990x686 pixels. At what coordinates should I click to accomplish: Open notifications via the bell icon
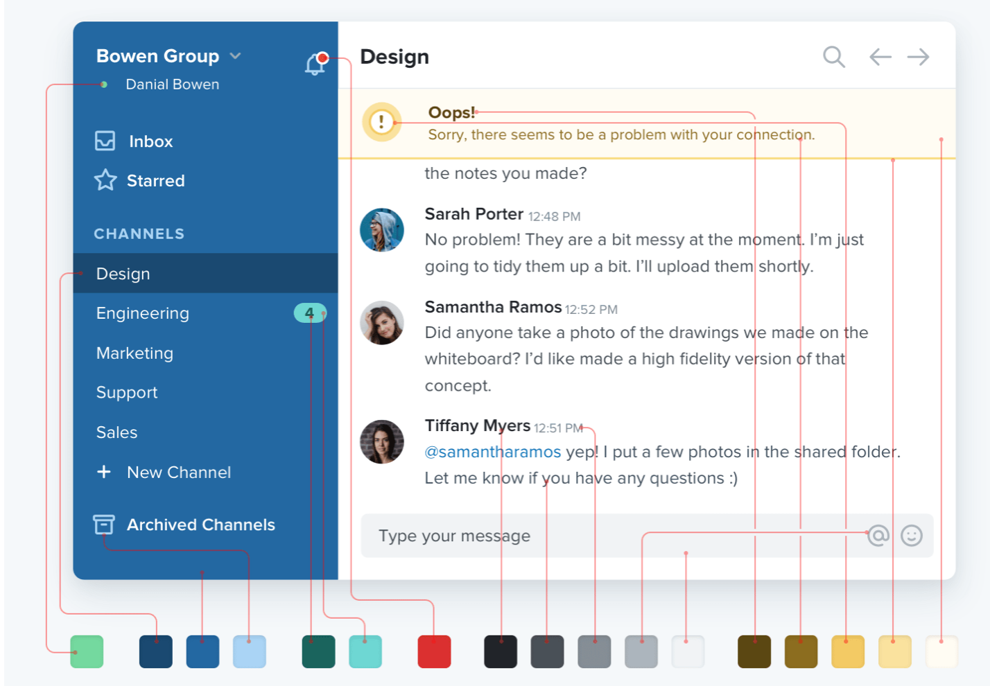coord(315,62)
